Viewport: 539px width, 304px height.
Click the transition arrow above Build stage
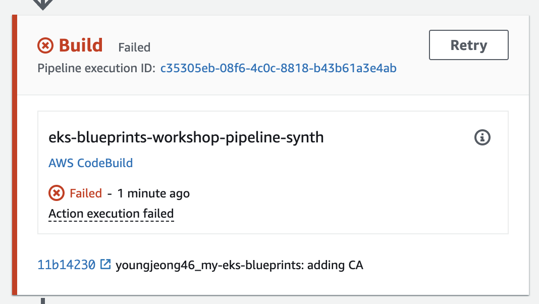pyautogui.click(x=44, y=5)
